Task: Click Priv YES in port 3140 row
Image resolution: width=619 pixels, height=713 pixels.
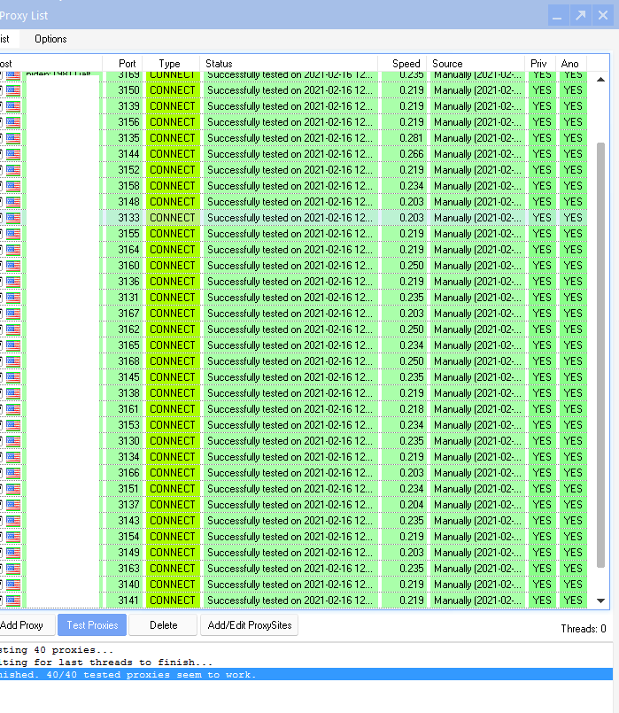Action: point(542,585)
